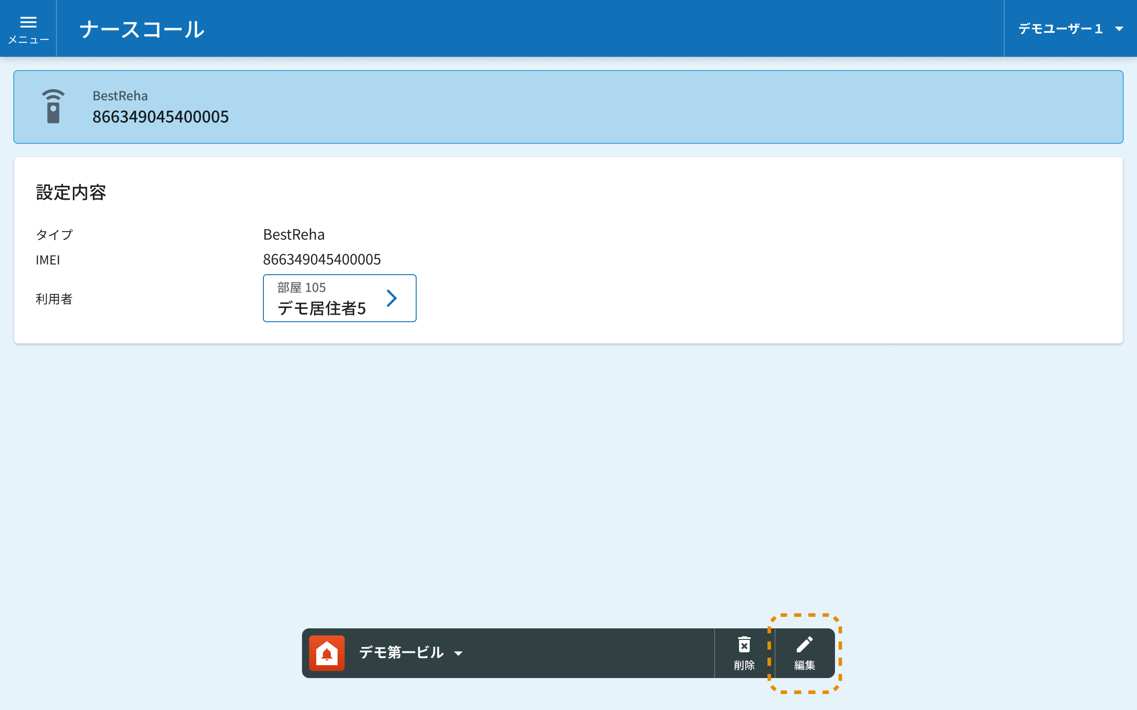This screenshot has width=1137, height=710.
Task: Open the hamburger menu icon
Action: (x=28, y=22)
